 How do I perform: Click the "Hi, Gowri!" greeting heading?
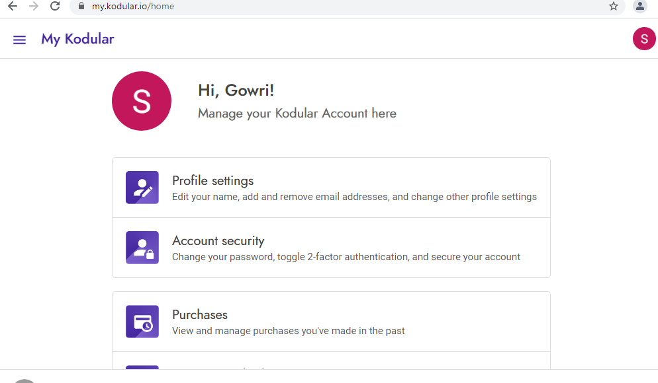click(x=236, y=91)
